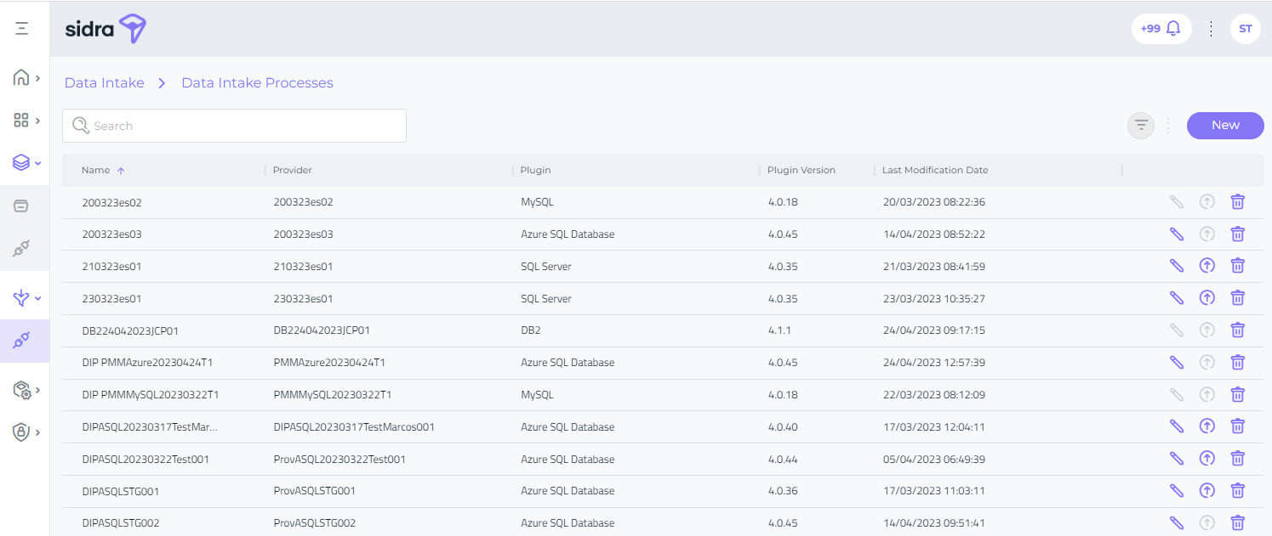Image resolution: width=1272 pixels, height=536 pixels.
Task: Open the vertical three-dot menu near the bell
Action: coord(1211,29)
